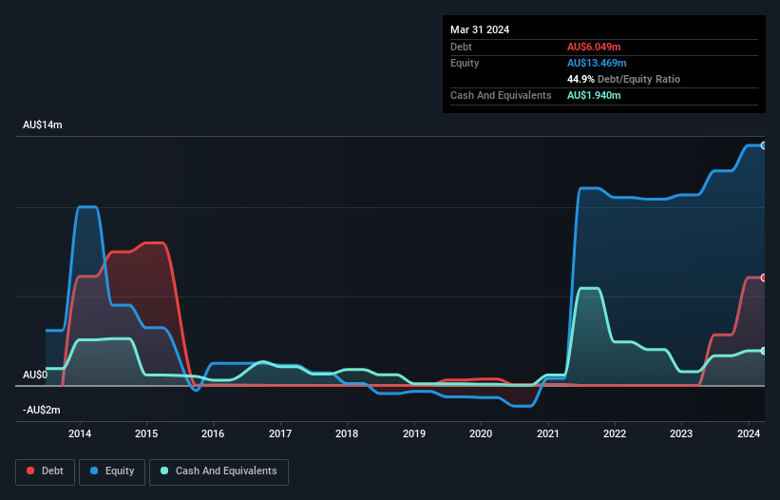The height and width of the screenshot is (500, 780).
Task: Click the blue Equity endpoint marker
Action: (764, 145)
